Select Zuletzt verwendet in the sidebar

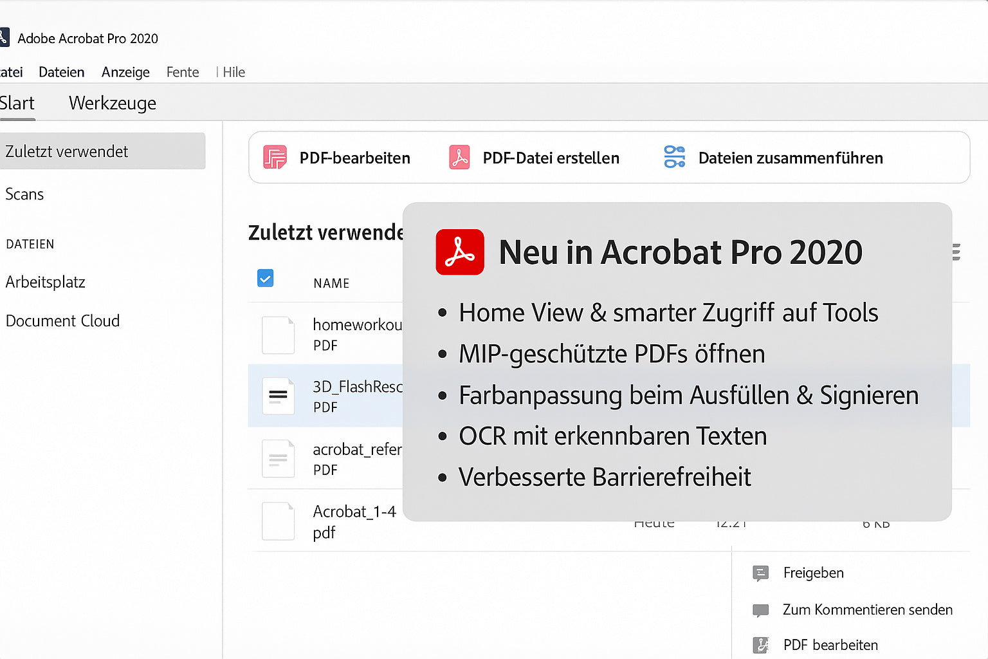point(67,151)
